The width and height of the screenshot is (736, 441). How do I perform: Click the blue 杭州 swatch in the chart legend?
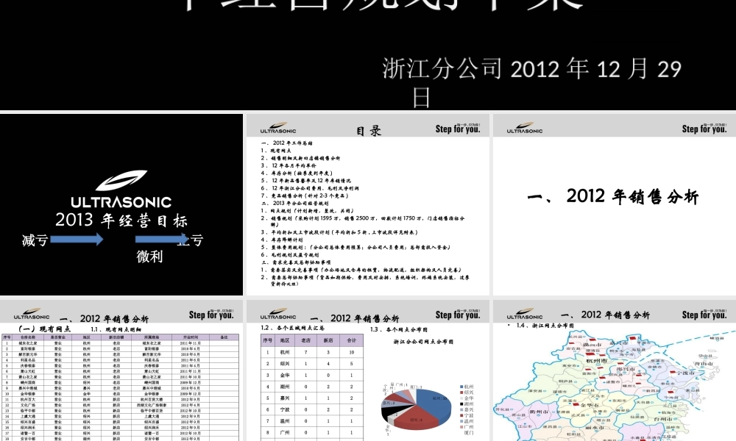point(462,387)
